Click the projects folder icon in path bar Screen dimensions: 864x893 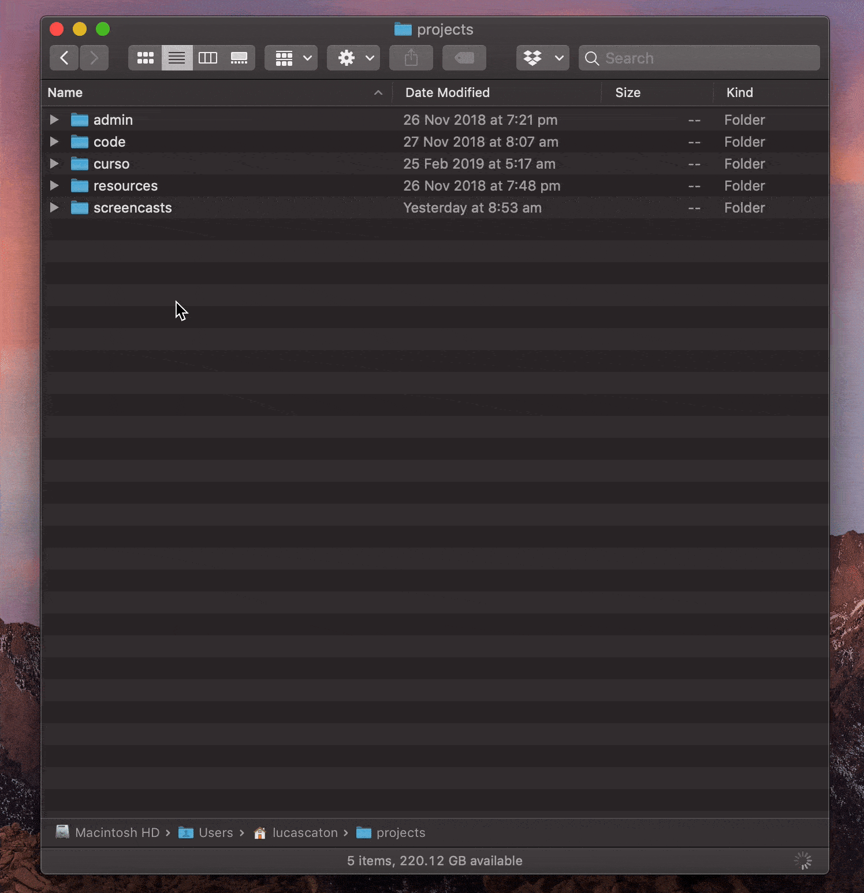tap(364, 832)
